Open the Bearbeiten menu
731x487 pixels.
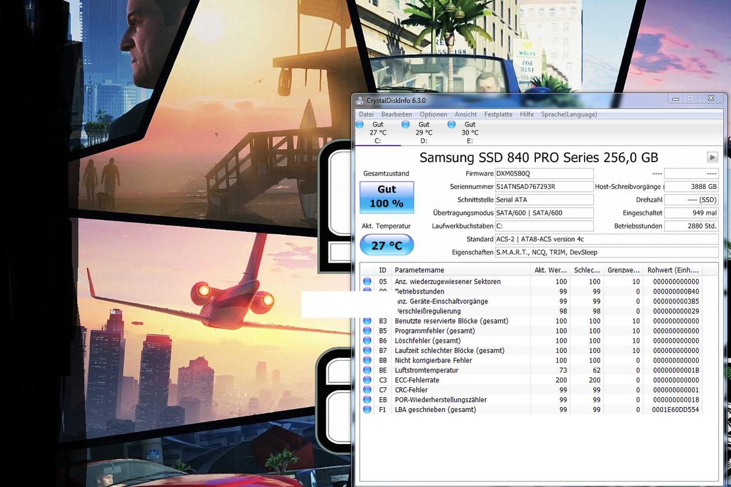[396, 114]
